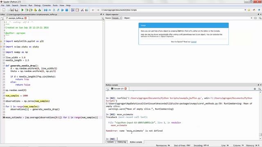The width and height of the screenshot is (262, 147).
Task: Open the Source menu
Action: point(23,5)
